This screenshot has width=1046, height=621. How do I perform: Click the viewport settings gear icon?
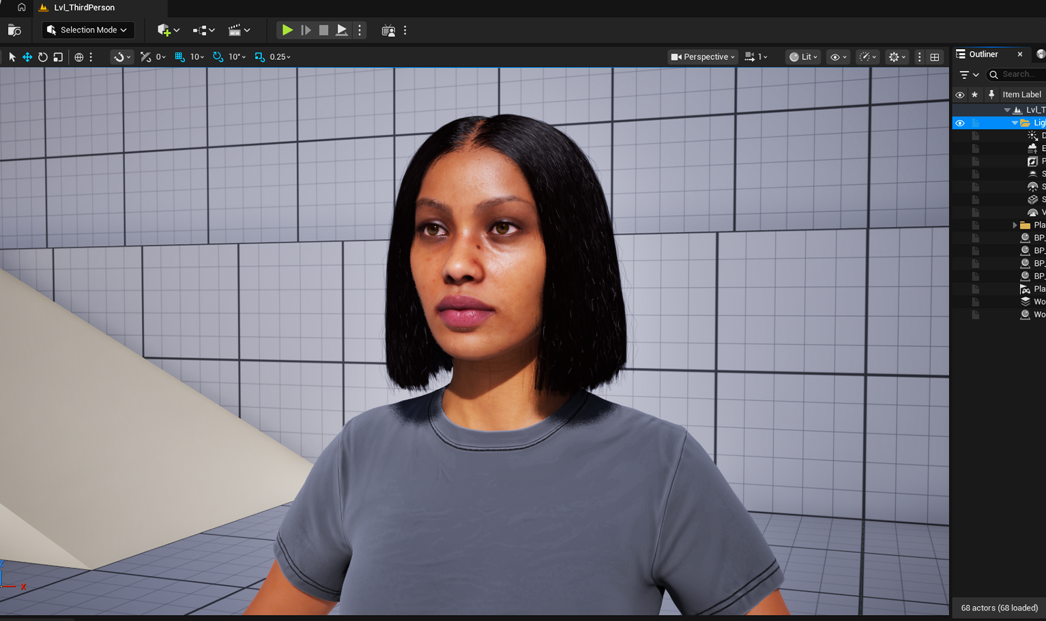pos(896,57)
